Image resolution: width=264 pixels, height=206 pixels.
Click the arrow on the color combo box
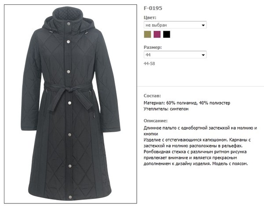pos(203,25)
